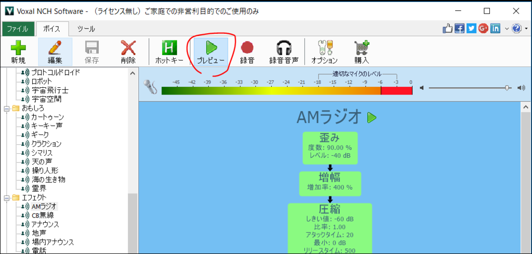Collapse the おもしろ folder

6,109
